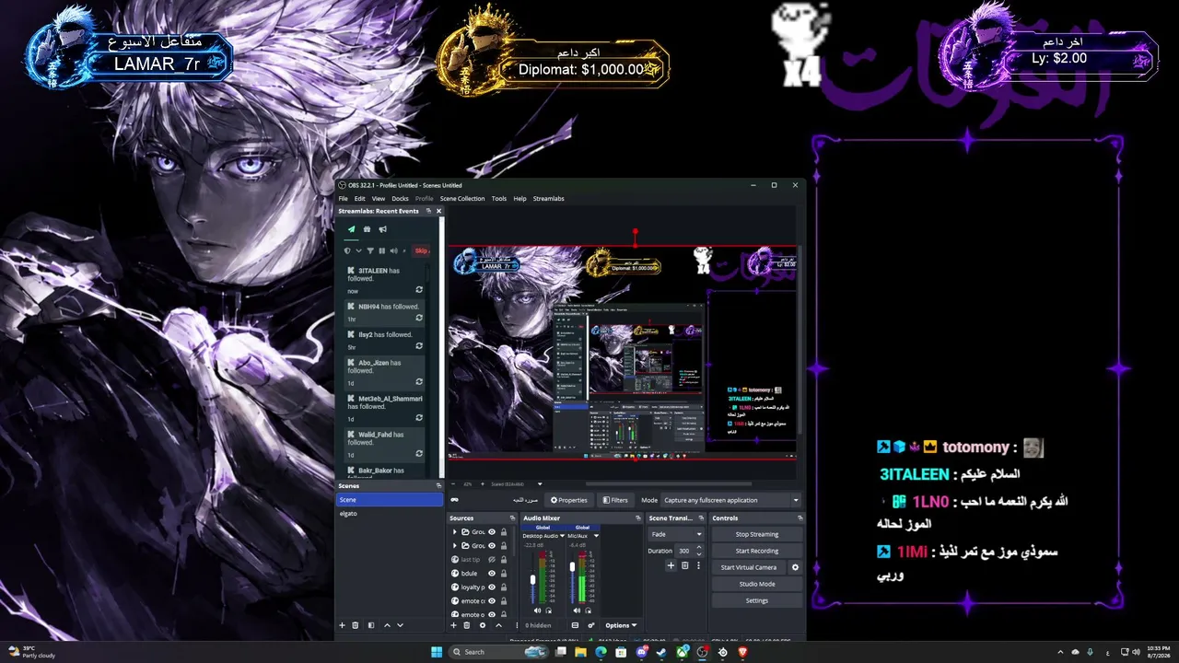This screenshot has width=1179, height=663.
Task: Move the scene down in Scenes list
Action: 400,625
